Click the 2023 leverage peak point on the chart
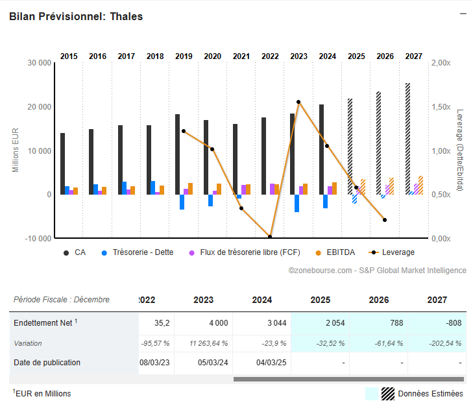The height and width of the screenshot is (412, 473). 298,102
